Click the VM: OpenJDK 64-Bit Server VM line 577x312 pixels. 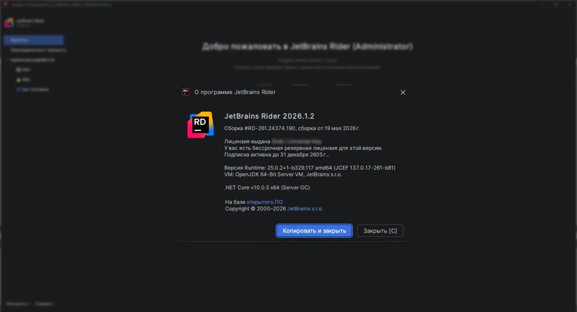283,175
